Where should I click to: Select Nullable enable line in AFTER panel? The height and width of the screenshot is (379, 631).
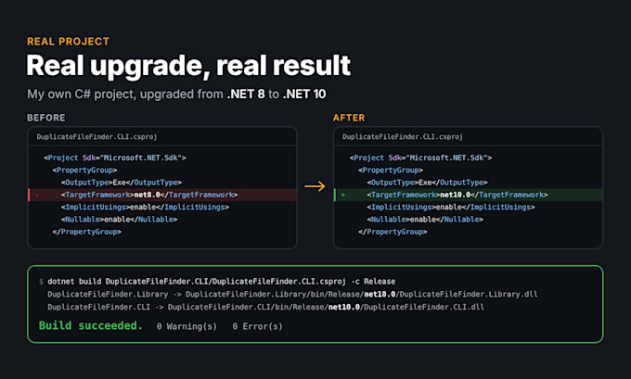coord(425,220)
